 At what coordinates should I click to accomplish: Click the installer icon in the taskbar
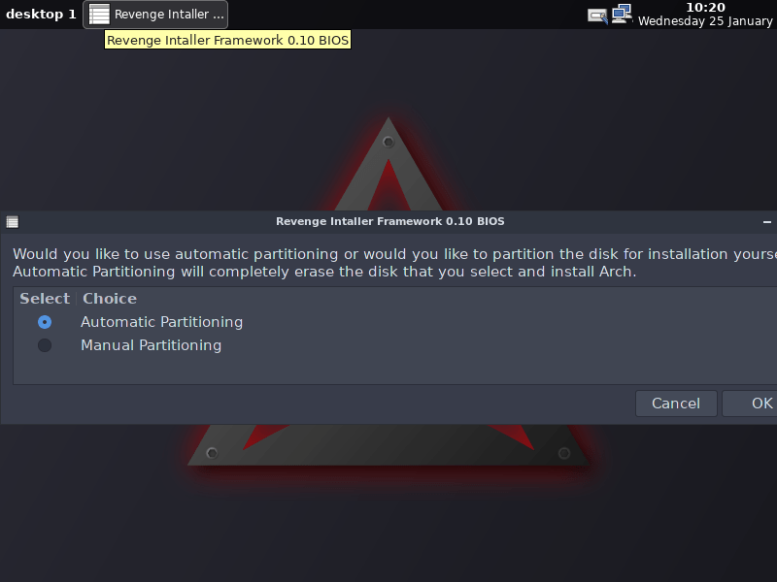pyautogui.click(x=99, y=14)
